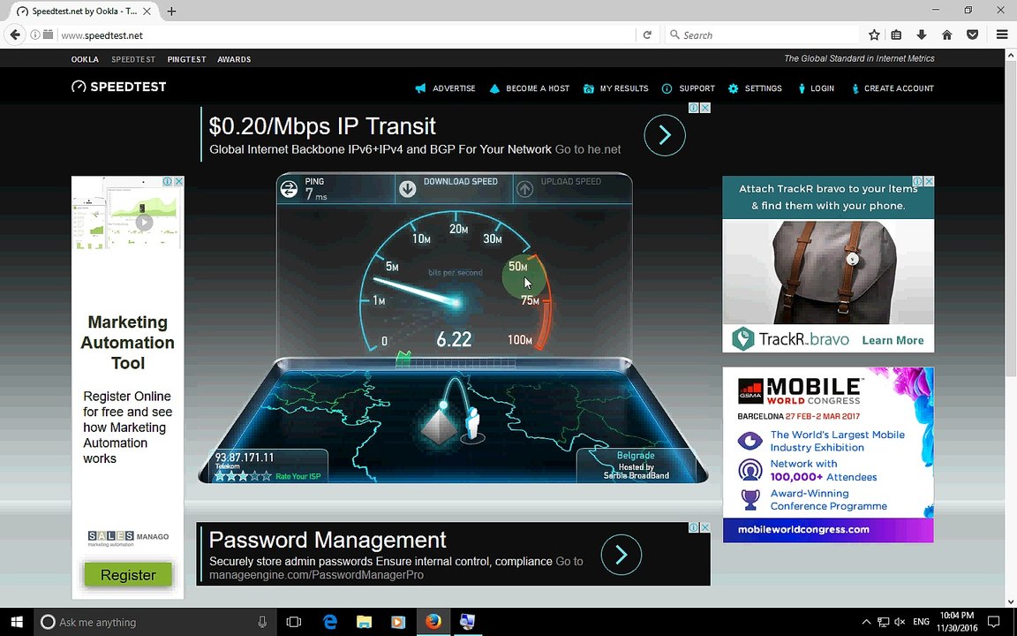1017x636 pixels.
Task: Open My Results page
Action: [x=616, y=88]
